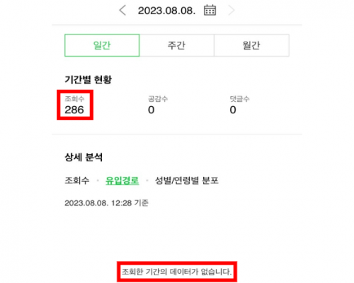The image size is (354, 283).
Task: Click the 12:28 기준 timestamp text
Action: click(130, 203)
